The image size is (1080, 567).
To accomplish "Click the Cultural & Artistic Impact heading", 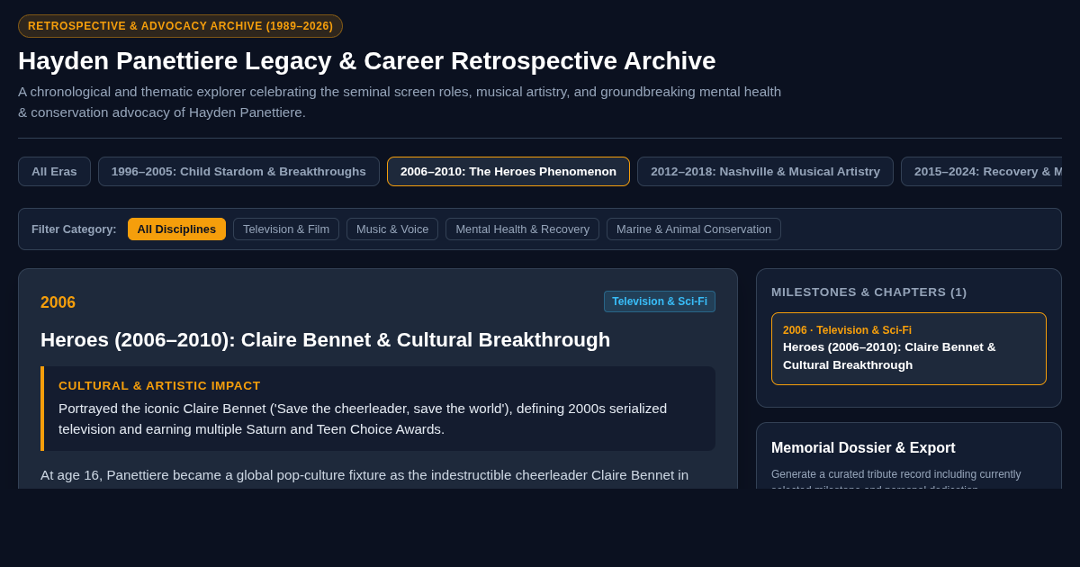I will (159, 385).
